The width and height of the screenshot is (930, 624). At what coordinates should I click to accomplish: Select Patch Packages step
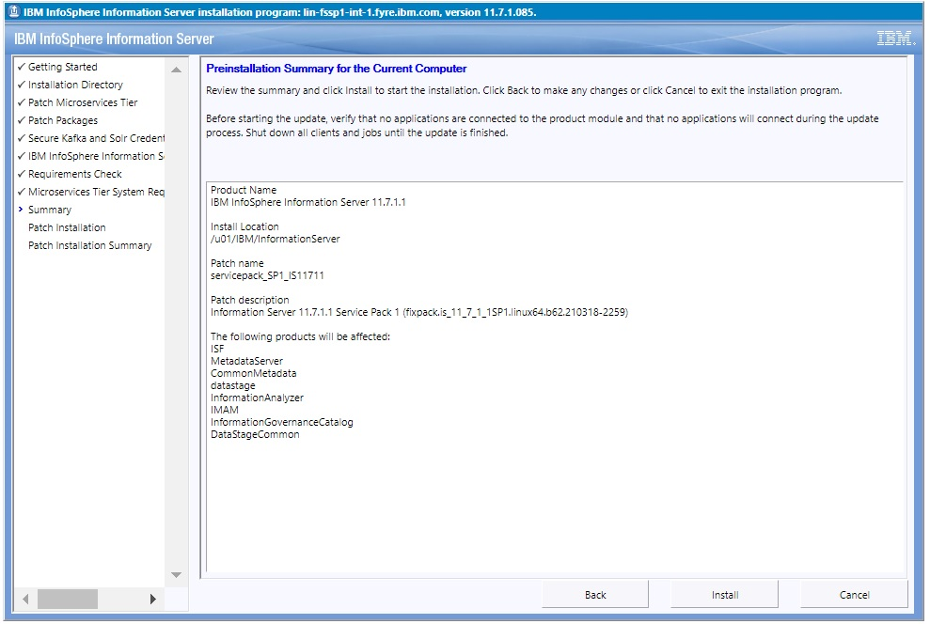coord(63,120)
